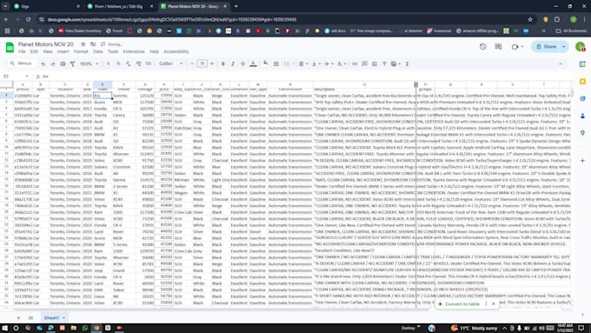This screenshot has height=333, width=591.
Task: Star the Planet Motors NOV 20 document
Action: 83,44
